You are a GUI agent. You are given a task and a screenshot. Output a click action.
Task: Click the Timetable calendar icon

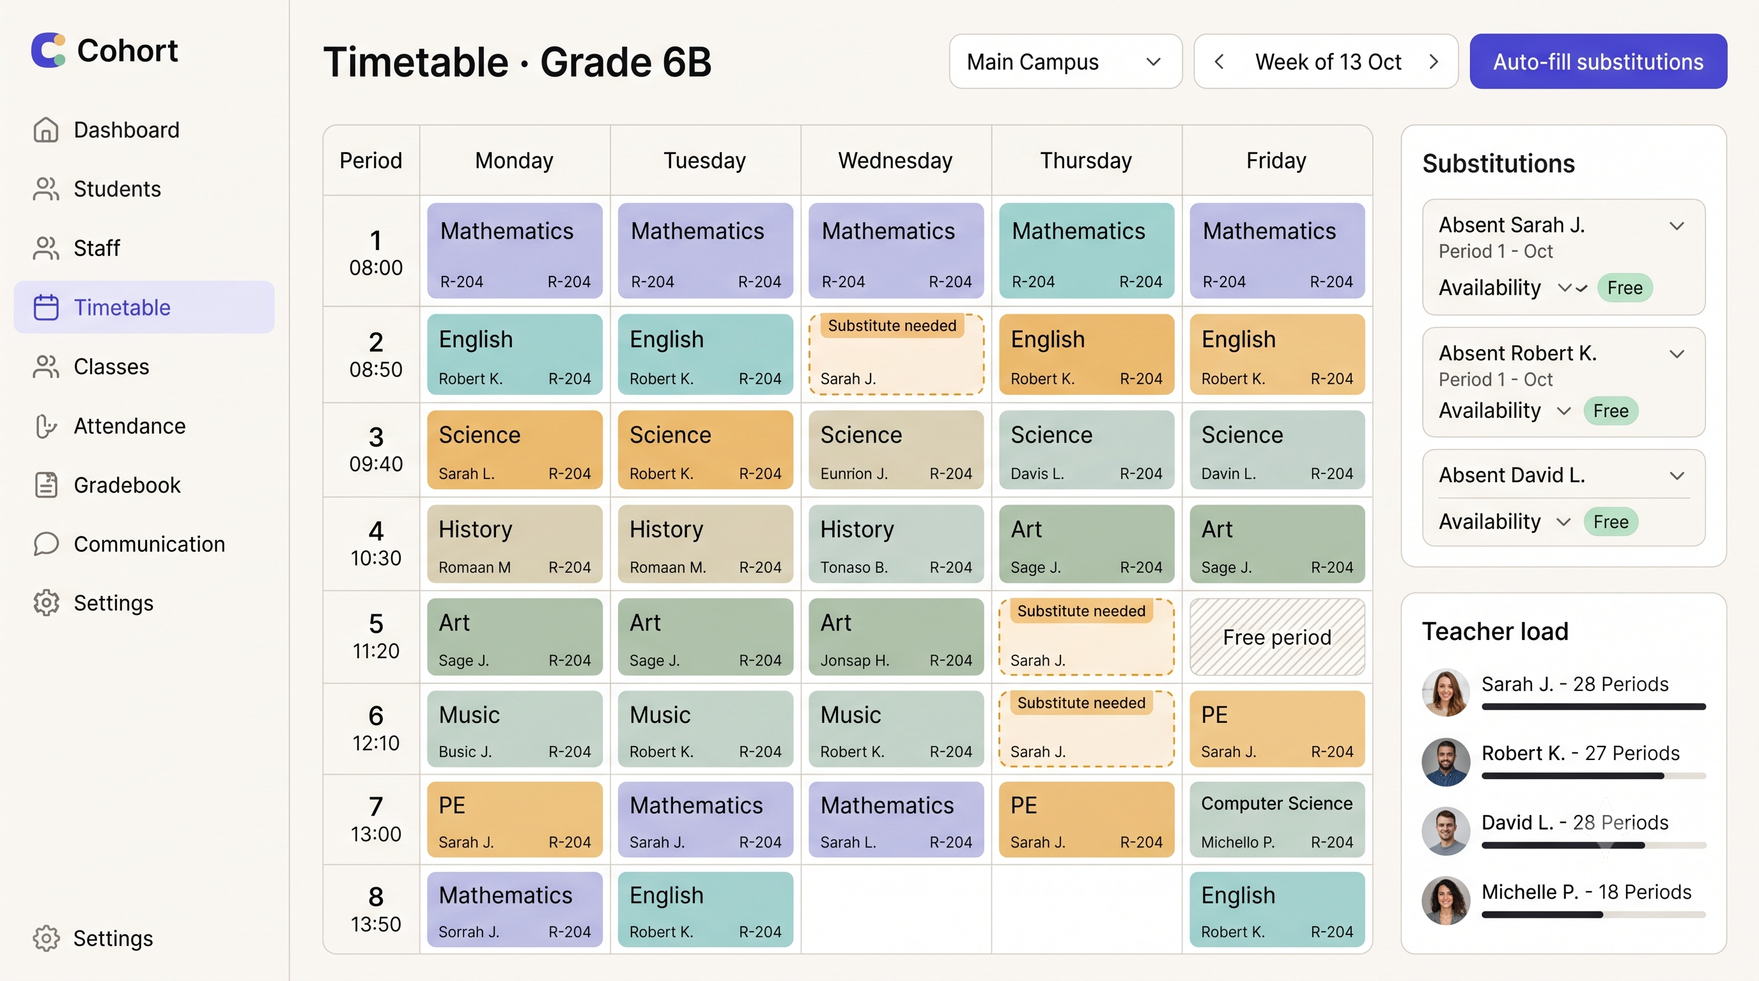[46, 307]
